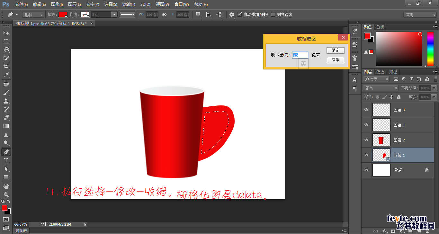Open the Paragraph panel icon
This screenshot has width=439, height=234.
355,89
